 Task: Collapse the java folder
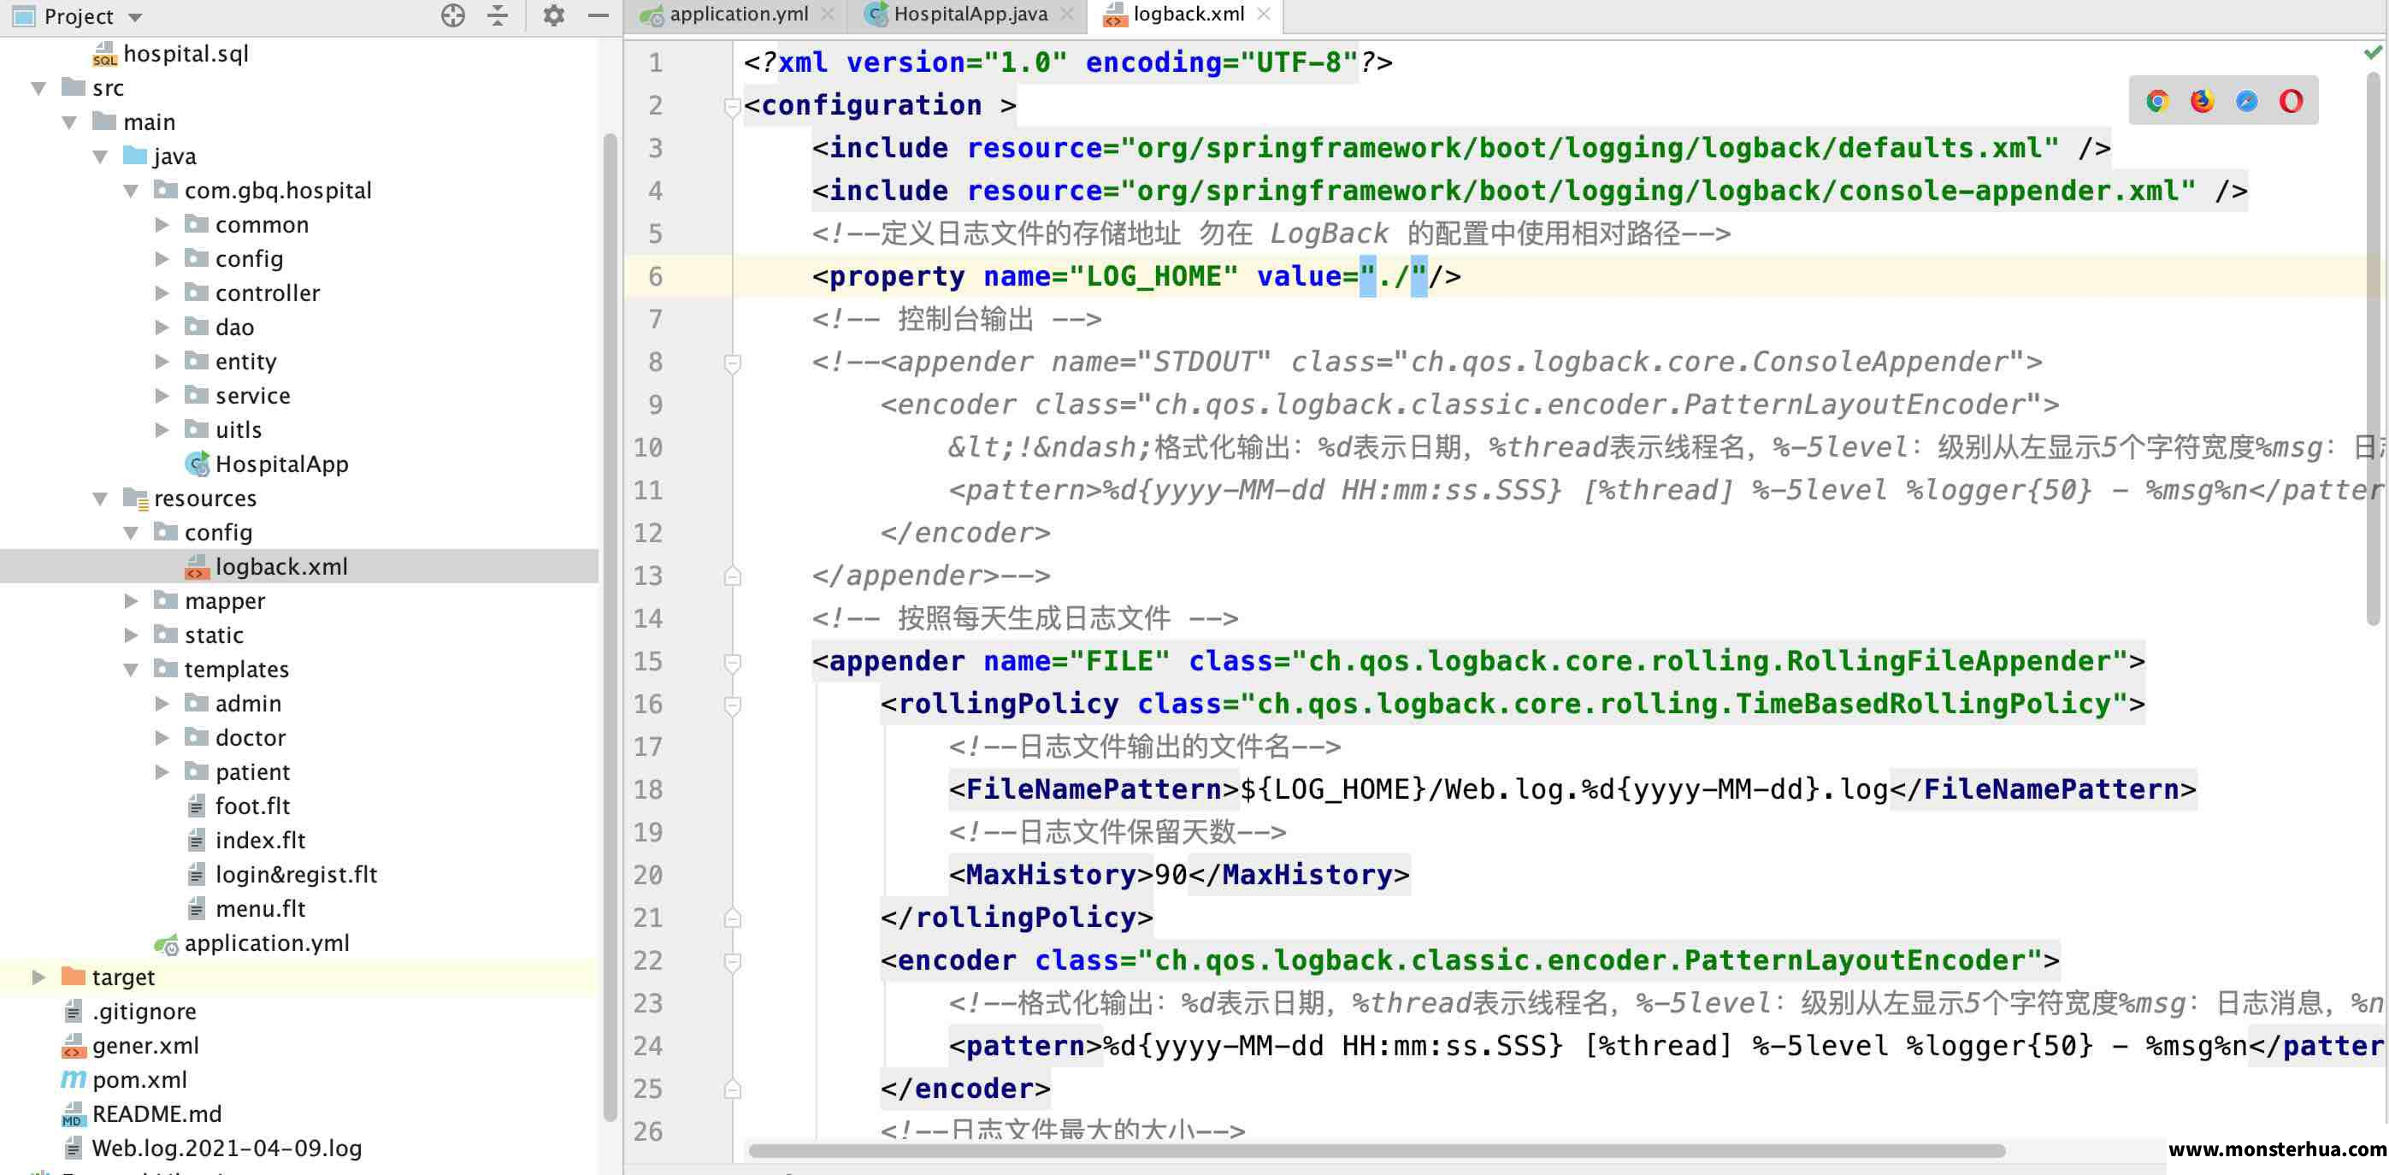(100, 156)
